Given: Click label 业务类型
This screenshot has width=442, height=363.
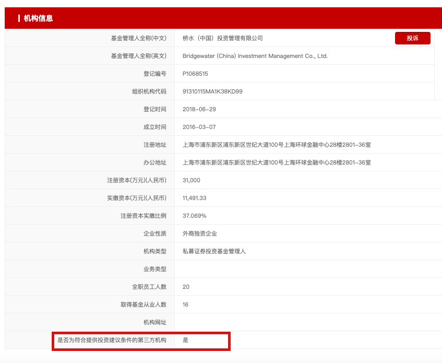Looking at the screenshot, I should click(x=155, y=269).
